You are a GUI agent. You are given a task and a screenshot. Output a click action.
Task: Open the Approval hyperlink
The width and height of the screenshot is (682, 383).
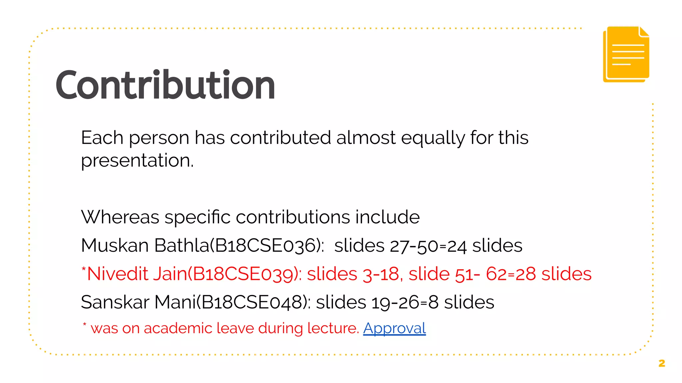pyautogui.click(x=394, y=328)
